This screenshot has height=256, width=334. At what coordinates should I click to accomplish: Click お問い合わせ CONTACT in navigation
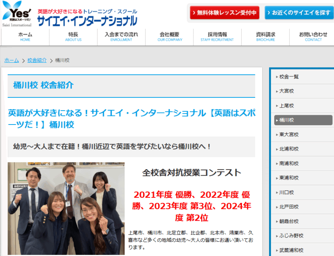click(313, 37)
